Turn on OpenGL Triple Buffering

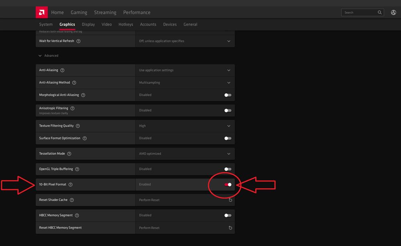[228, 169]
